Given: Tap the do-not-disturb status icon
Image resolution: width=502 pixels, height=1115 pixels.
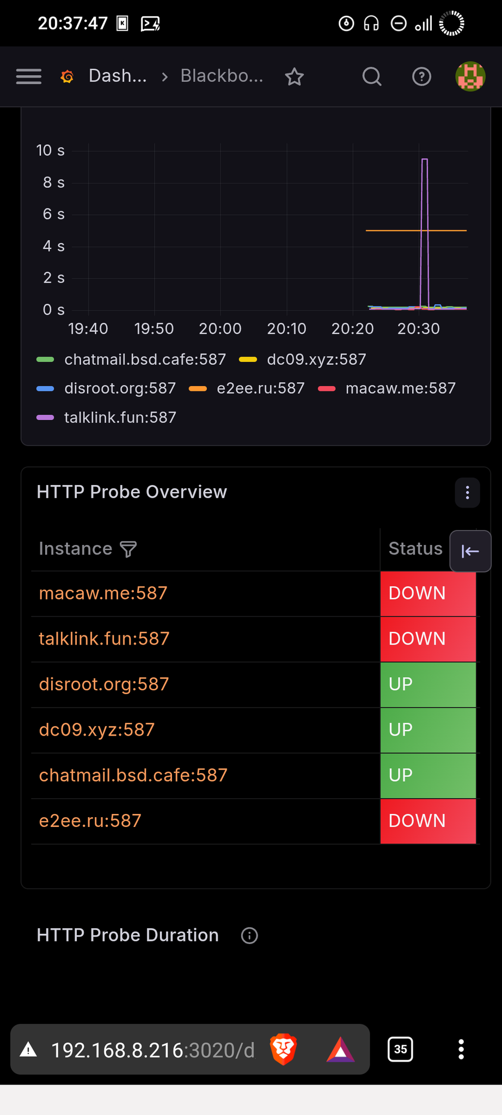Looking at the screenshot, I should [x=399, y=23].
